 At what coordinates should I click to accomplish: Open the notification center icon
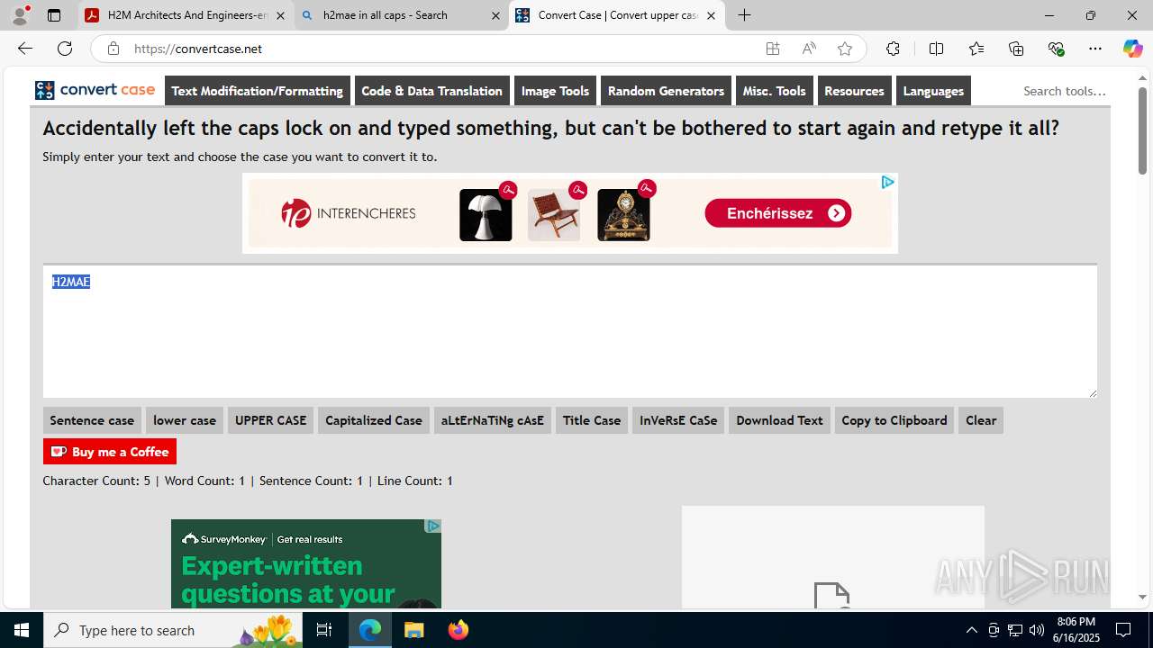1123,630
